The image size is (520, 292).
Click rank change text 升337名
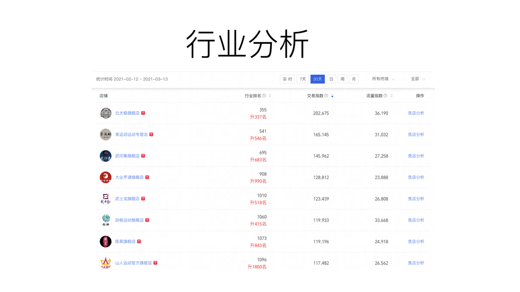pos(258,117)
